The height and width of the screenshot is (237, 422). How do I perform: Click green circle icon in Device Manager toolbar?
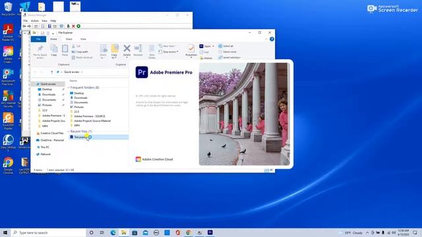(78, 26)
